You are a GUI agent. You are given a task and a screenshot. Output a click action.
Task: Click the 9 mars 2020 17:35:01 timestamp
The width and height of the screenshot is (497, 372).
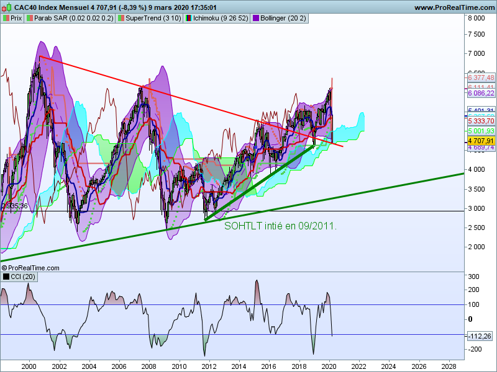182,7
